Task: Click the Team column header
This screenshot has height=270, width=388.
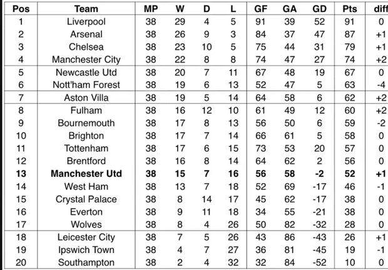Action: (86, 9)
